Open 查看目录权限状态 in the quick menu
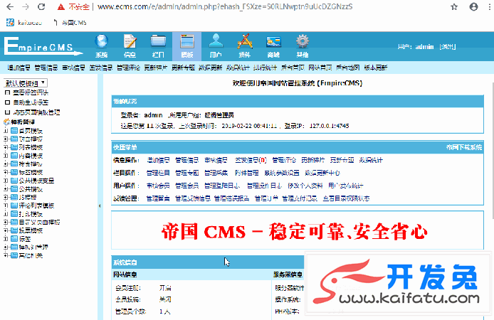494x320 pixels. 346,198
